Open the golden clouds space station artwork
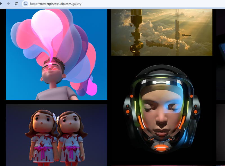Screen dimensions: 225x166 point(162,32)
